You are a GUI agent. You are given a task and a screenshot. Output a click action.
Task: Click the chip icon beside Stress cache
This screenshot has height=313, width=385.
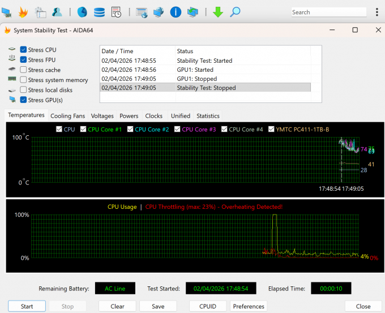pyautogui.click(x=12, y=69)
